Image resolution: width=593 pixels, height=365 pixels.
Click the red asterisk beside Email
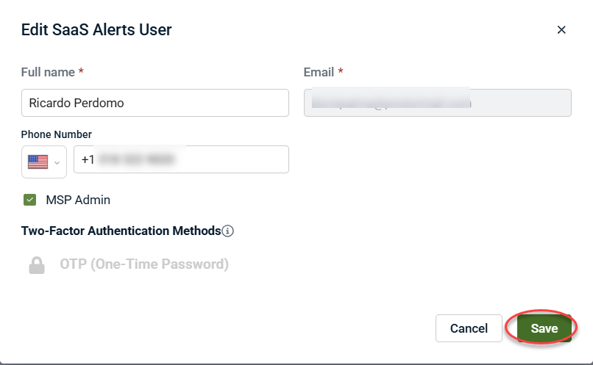[341, 72]
